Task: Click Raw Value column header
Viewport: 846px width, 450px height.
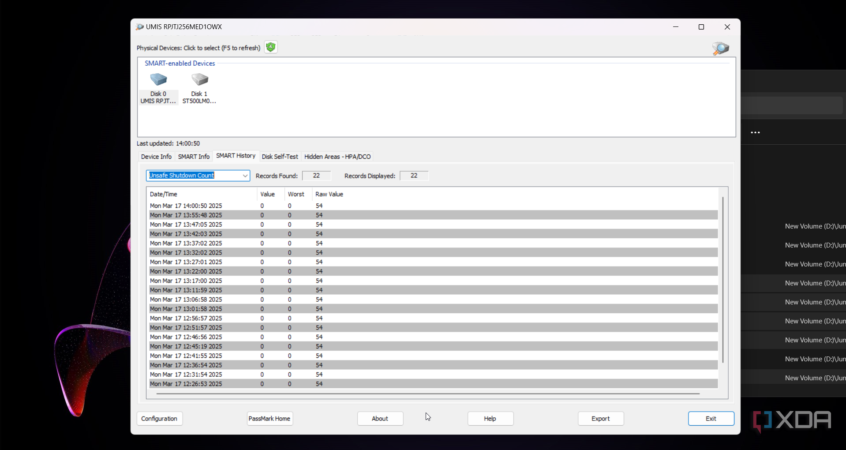Action: (x=329, y=194)
